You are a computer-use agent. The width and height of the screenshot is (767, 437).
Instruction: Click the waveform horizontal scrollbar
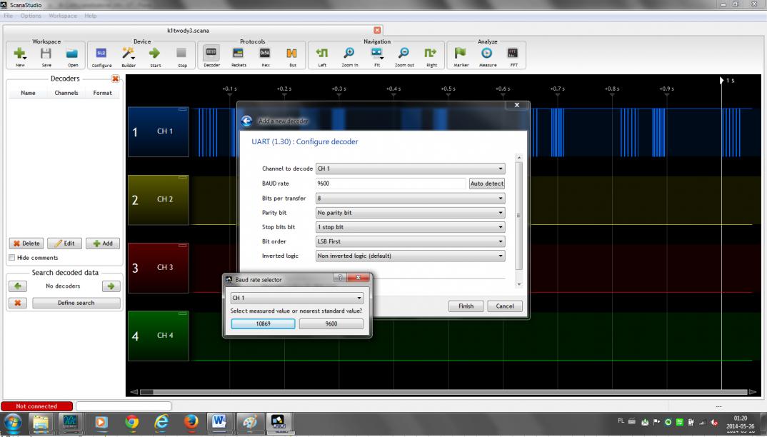coord(444,392)
